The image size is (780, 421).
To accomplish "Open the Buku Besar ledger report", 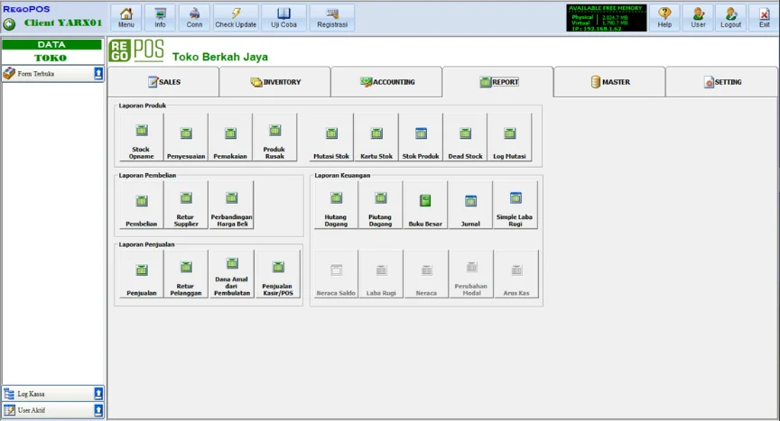I will click(x=425, y=205).
